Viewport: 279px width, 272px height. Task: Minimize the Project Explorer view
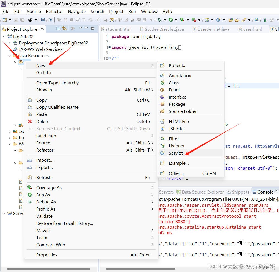86,28
